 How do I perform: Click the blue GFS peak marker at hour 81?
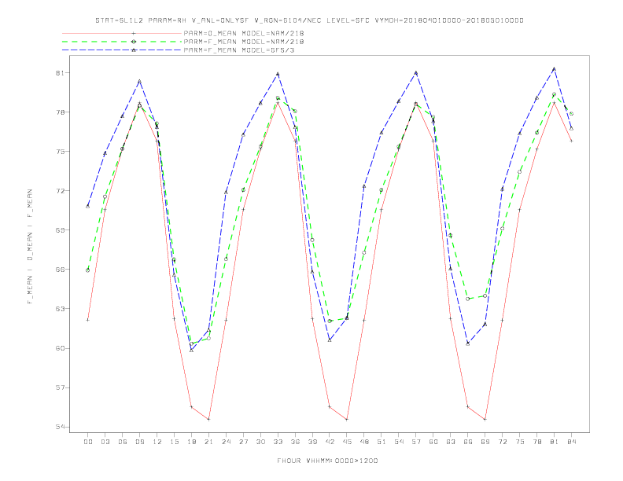click(x=555, y=69)
